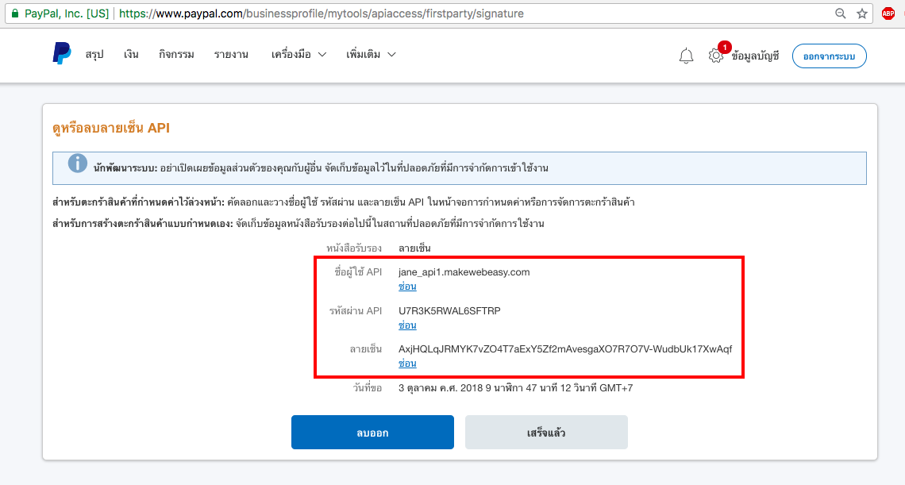Open the notifications bell
905x485 pixels.
[686, 56]
